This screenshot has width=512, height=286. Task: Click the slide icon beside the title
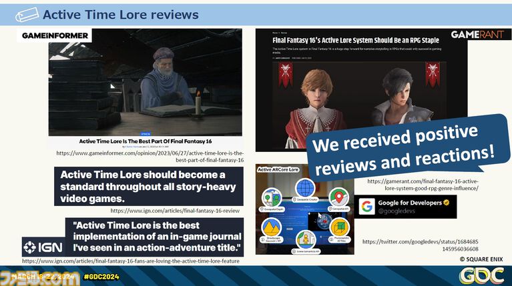[26, 14]
